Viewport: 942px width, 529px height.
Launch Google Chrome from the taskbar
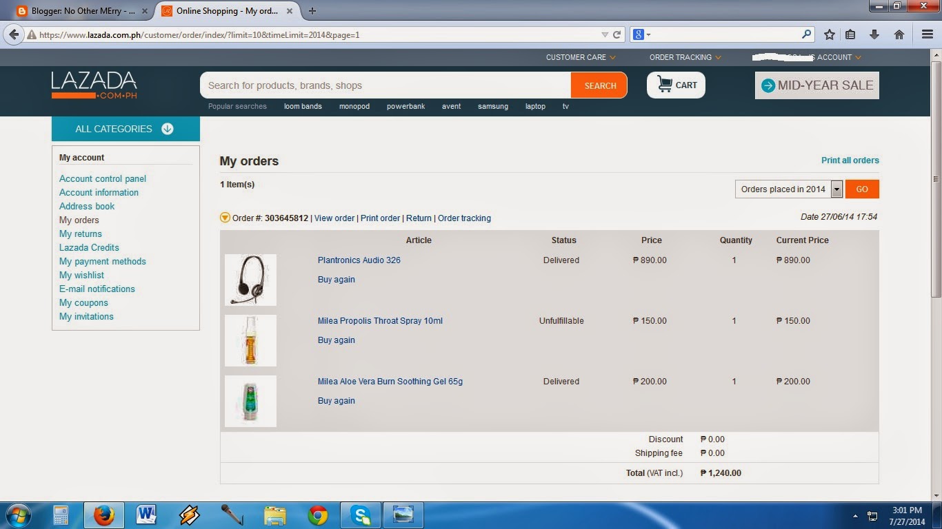tap(318, 515)
